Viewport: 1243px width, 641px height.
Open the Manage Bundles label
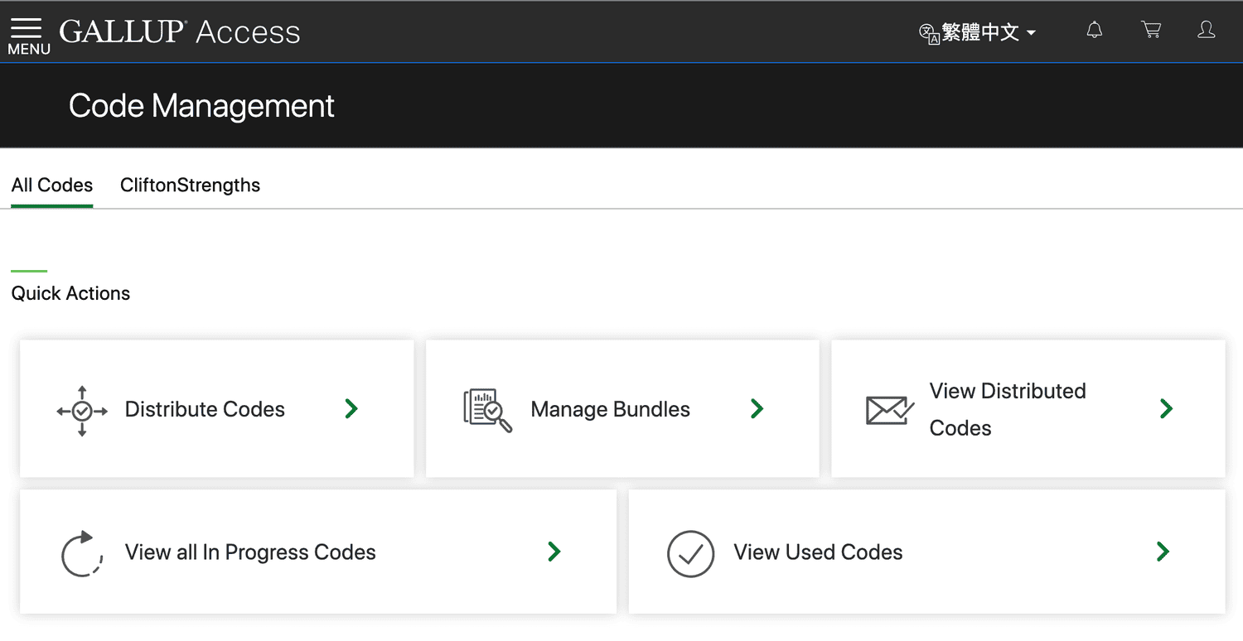[611, 409]
